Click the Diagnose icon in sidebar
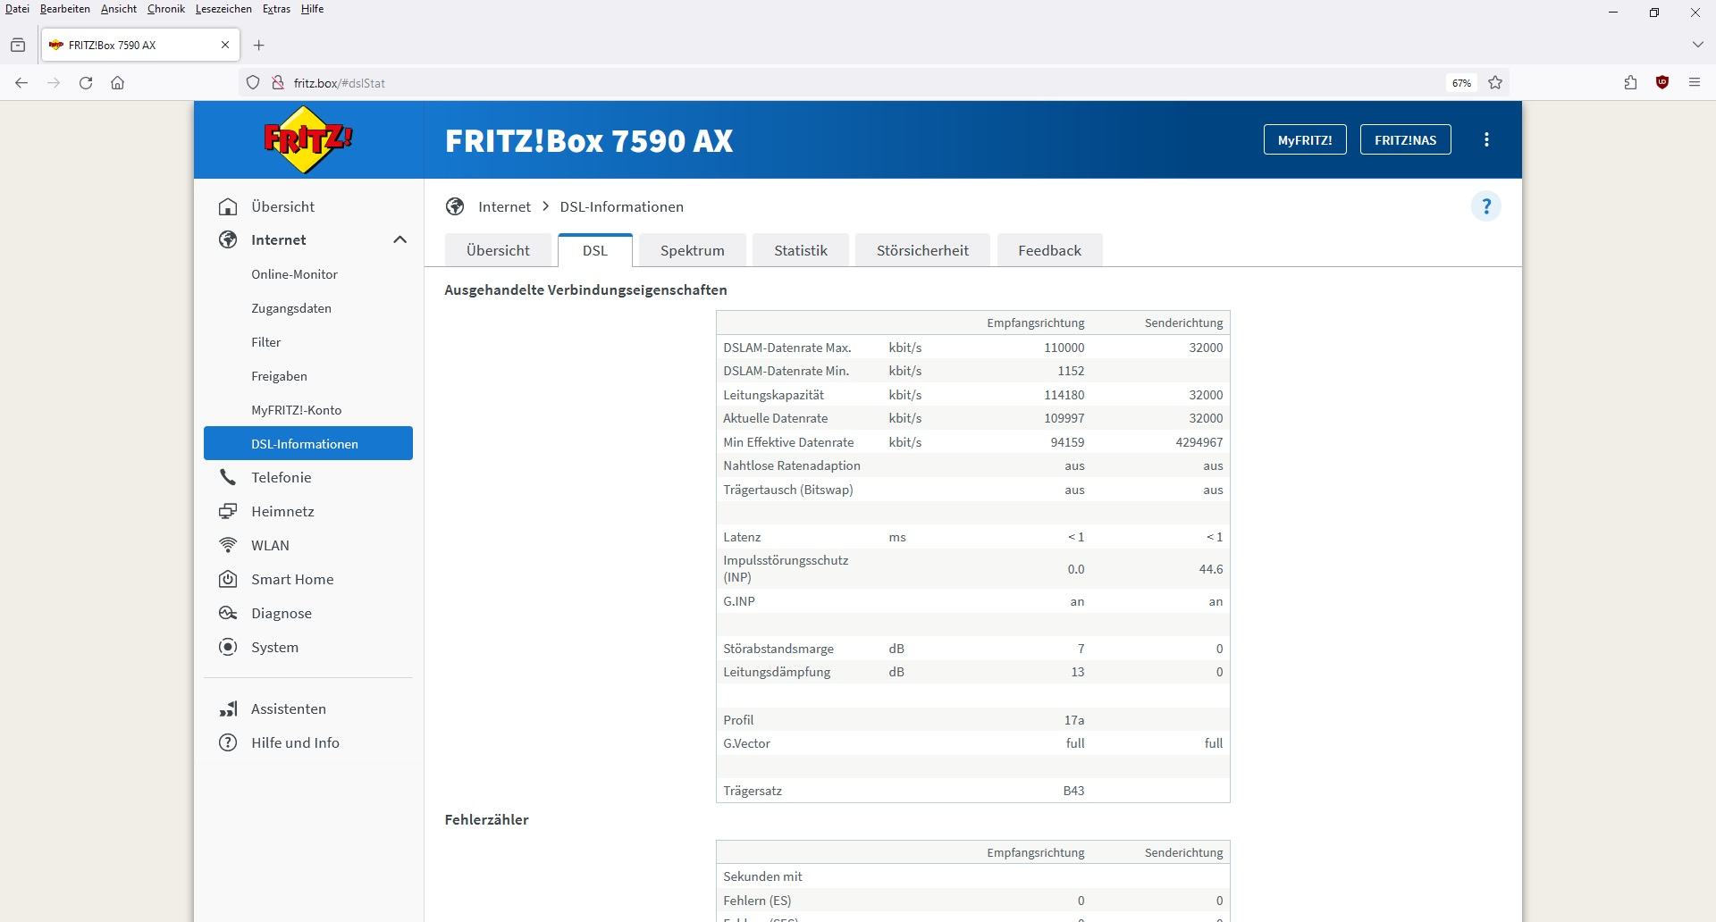Screen dimensions: 1716x922 (228, 613)
